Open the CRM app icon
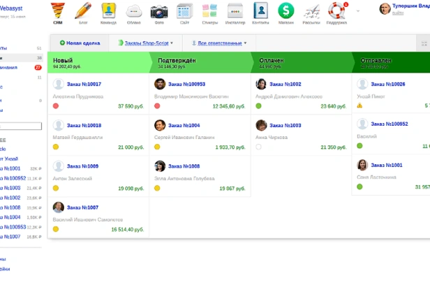Image resolution: width=430 pixels, height=283 pixels. point(58,11)
